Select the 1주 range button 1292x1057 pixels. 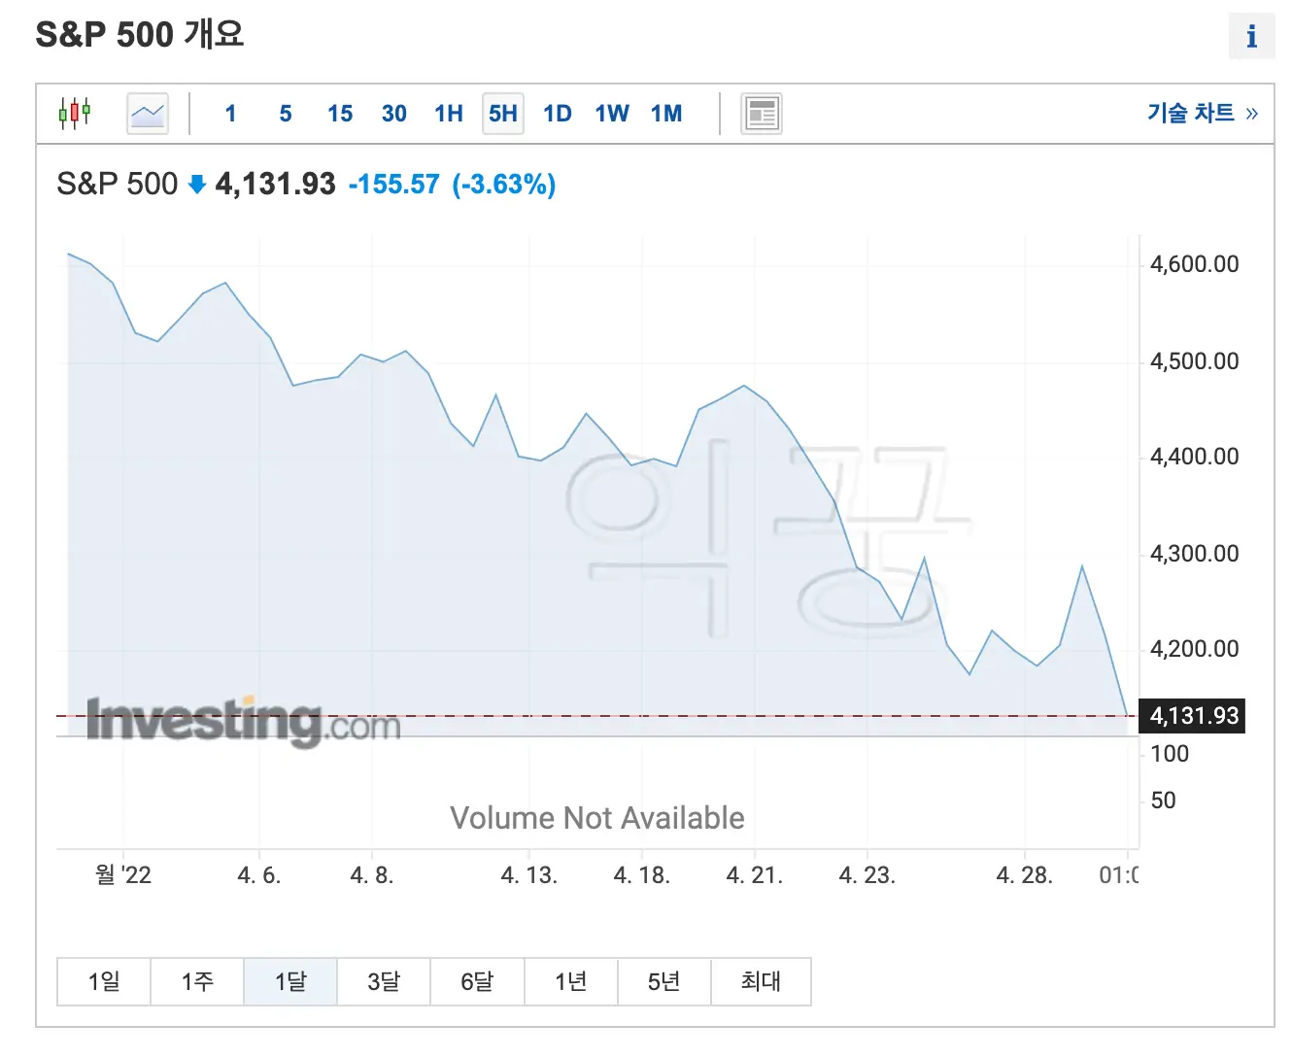click(196, 981)
